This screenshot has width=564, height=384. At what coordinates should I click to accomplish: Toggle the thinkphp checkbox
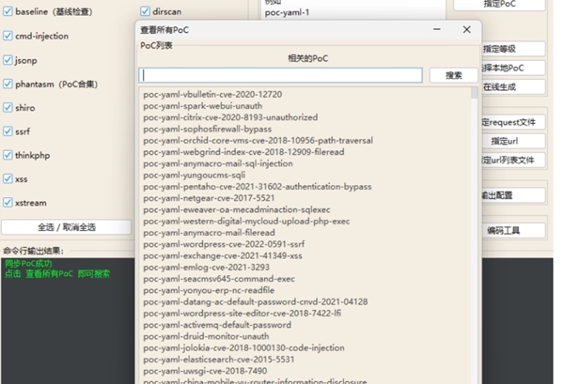click(8, 155)
